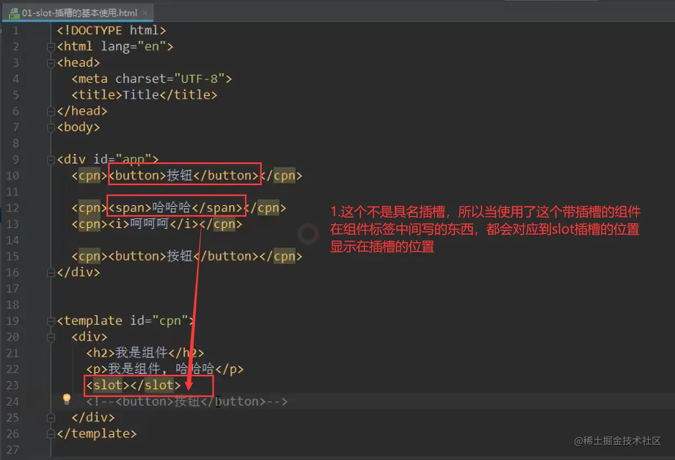This screenshot has height=460, width=675.
Task: Click the opening <cpn> tag on line 12
Action: [x=90, y=207]
